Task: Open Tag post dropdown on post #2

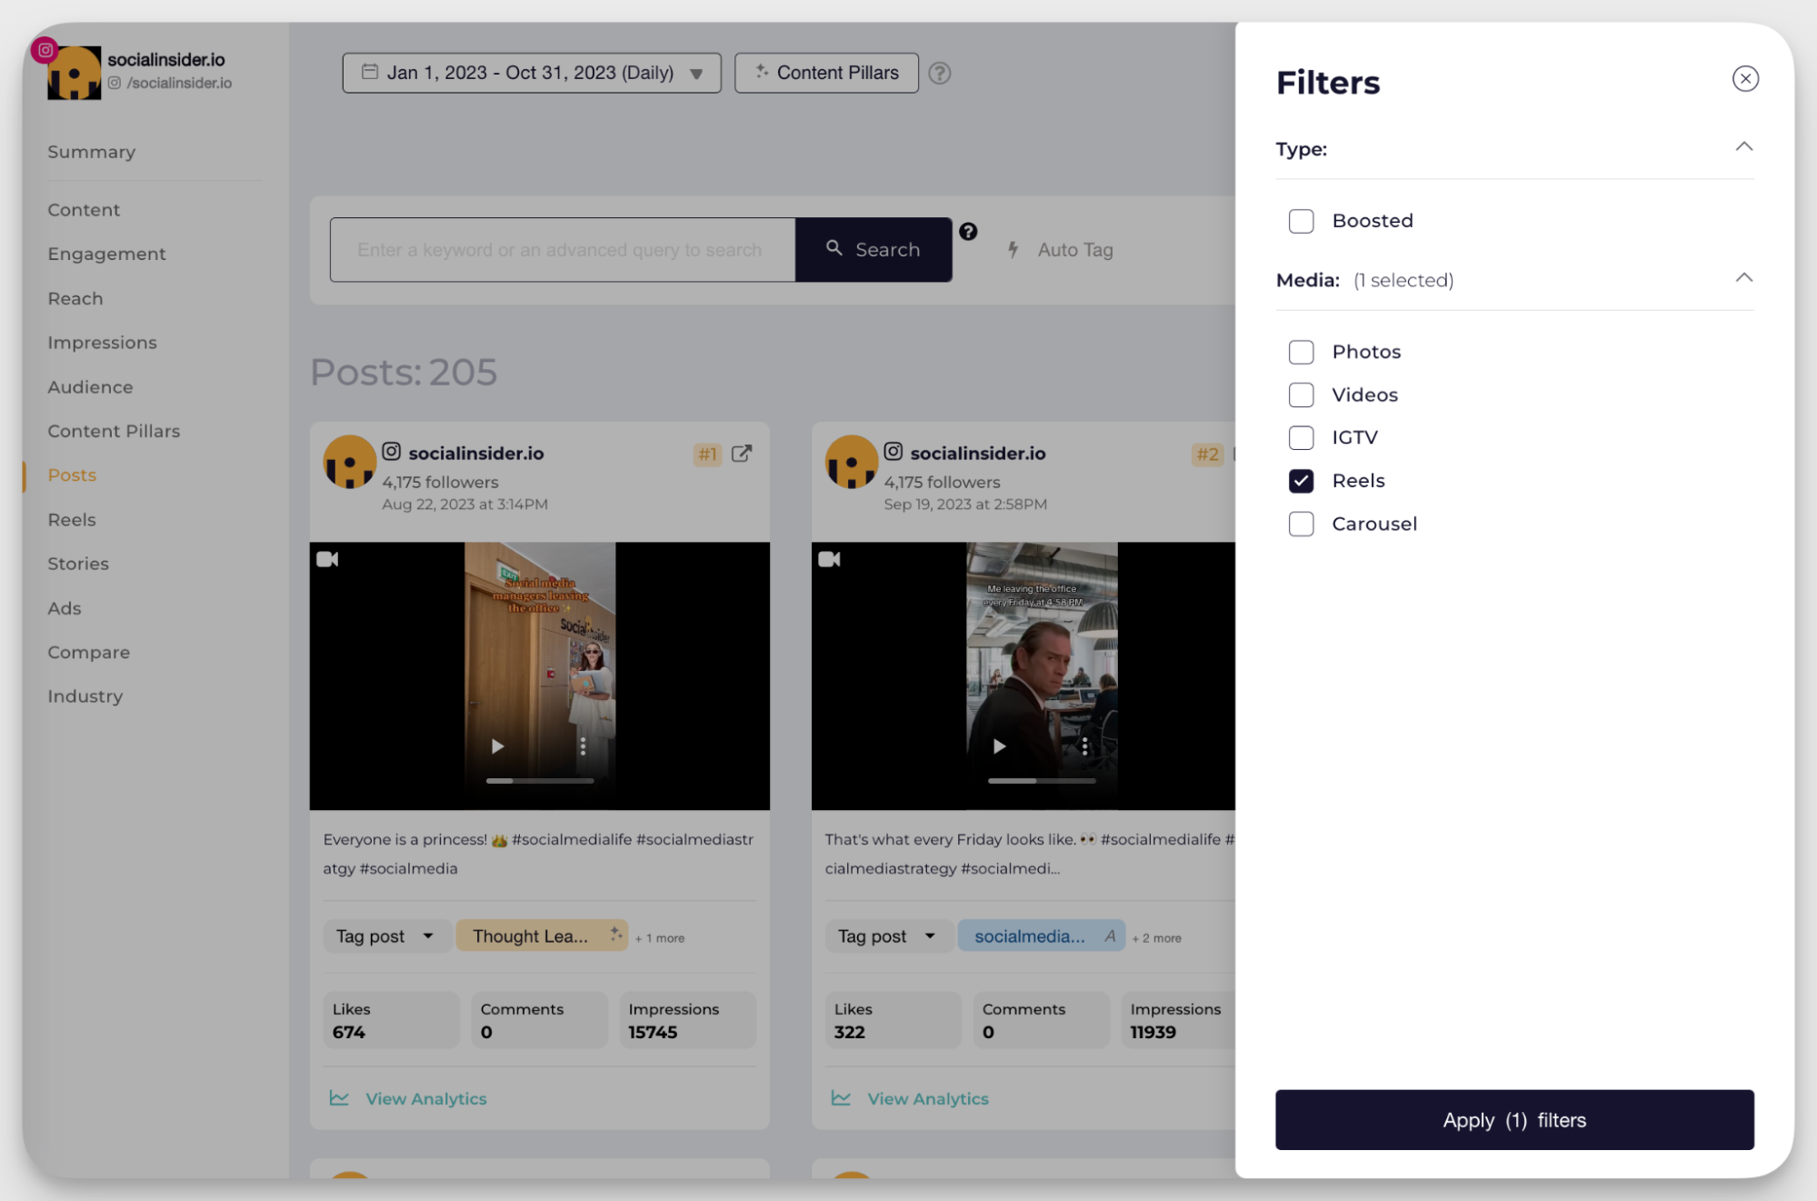Action: [888, 936]
